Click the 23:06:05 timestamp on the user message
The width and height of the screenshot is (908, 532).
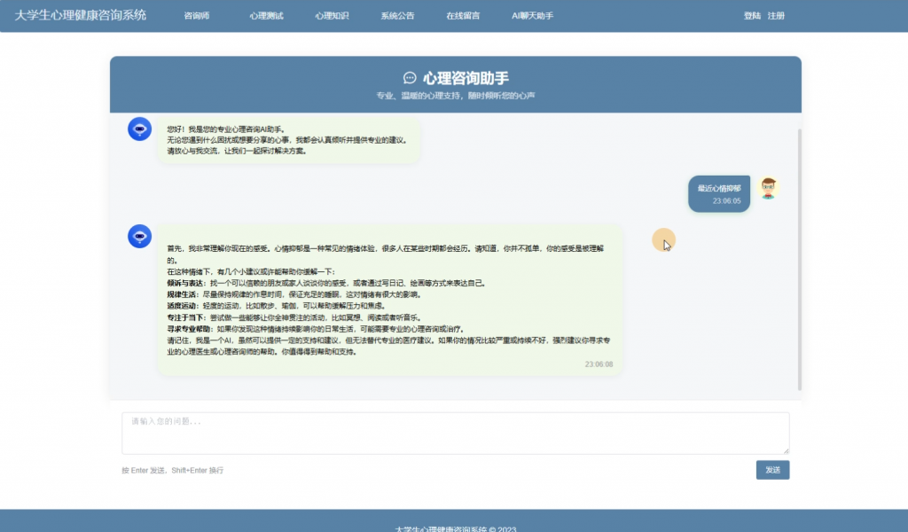coord(727,201)
